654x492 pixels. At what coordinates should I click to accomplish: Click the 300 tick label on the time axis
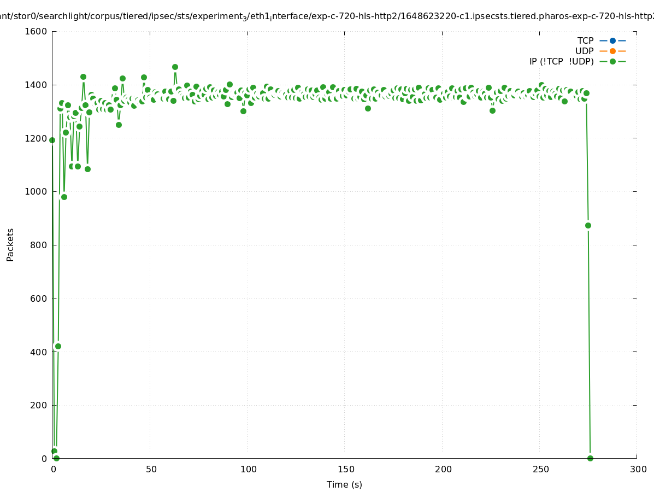pos(638,469)
